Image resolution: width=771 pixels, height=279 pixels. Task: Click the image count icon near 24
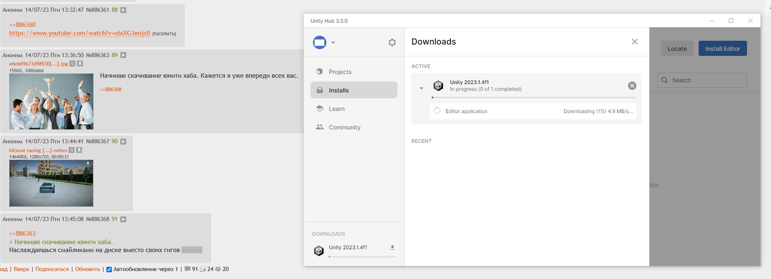coord(203,269)
